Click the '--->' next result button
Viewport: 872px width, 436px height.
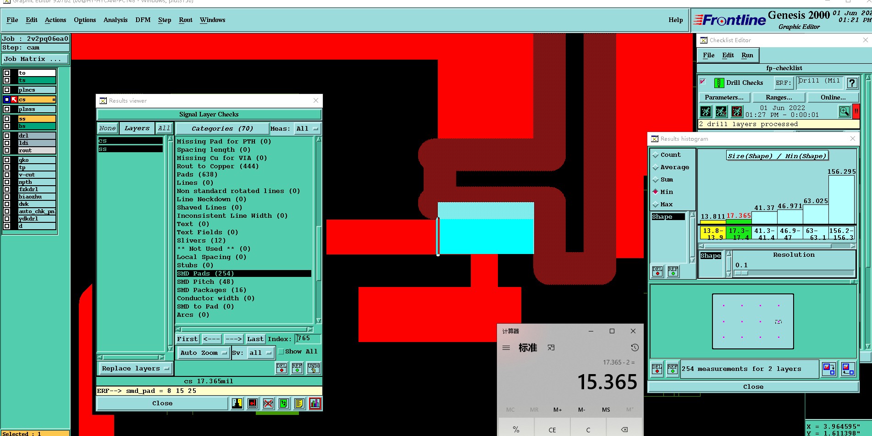233,339
